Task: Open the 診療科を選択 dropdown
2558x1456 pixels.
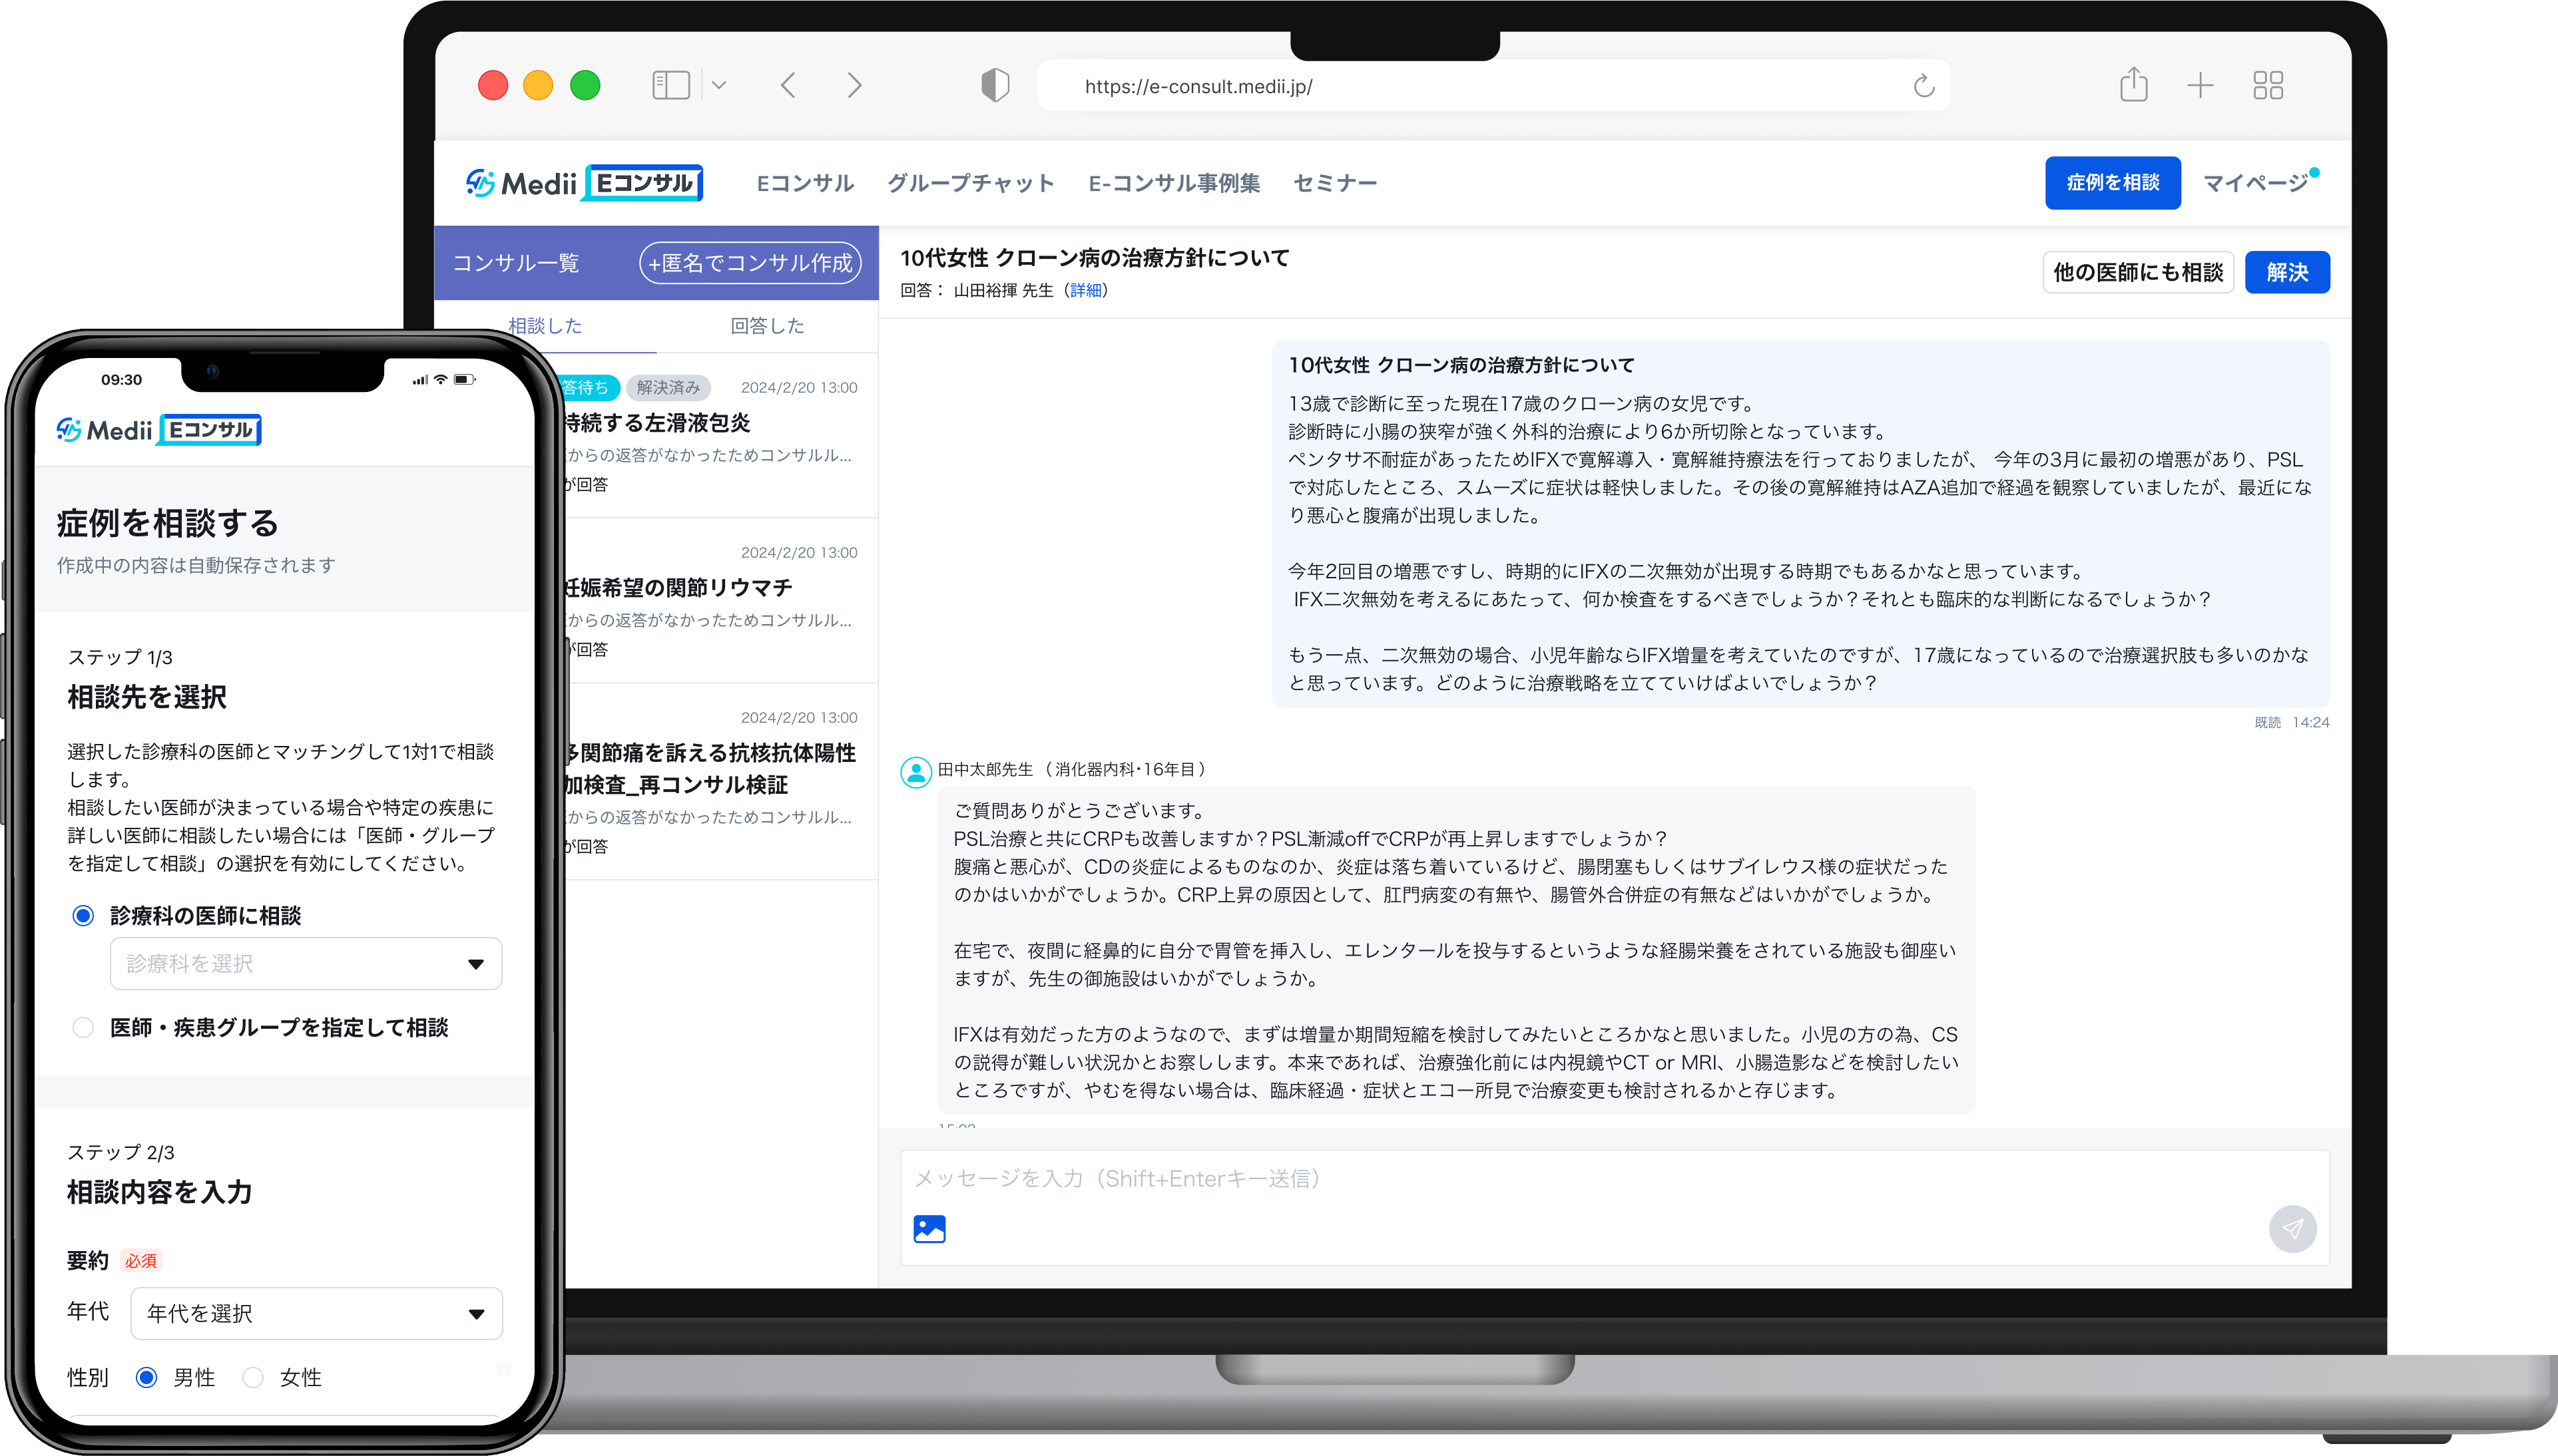Action: click(305, 963)
